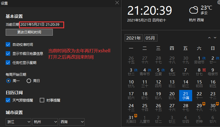
Task: Open the 浙江 province dropdown
Action: (x=18, y=122)
